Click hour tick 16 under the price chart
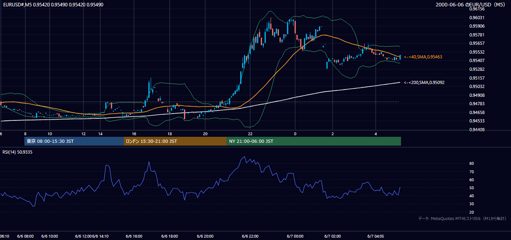The height and width of the screenshot is (240, 511). pyautogui.click(x=134, y=134)
